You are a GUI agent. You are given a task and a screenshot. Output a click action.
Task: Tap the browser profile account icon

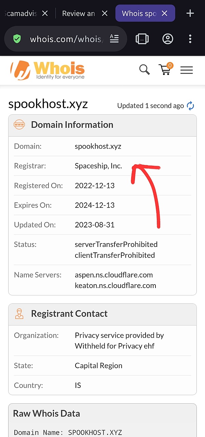coord(168,39)
